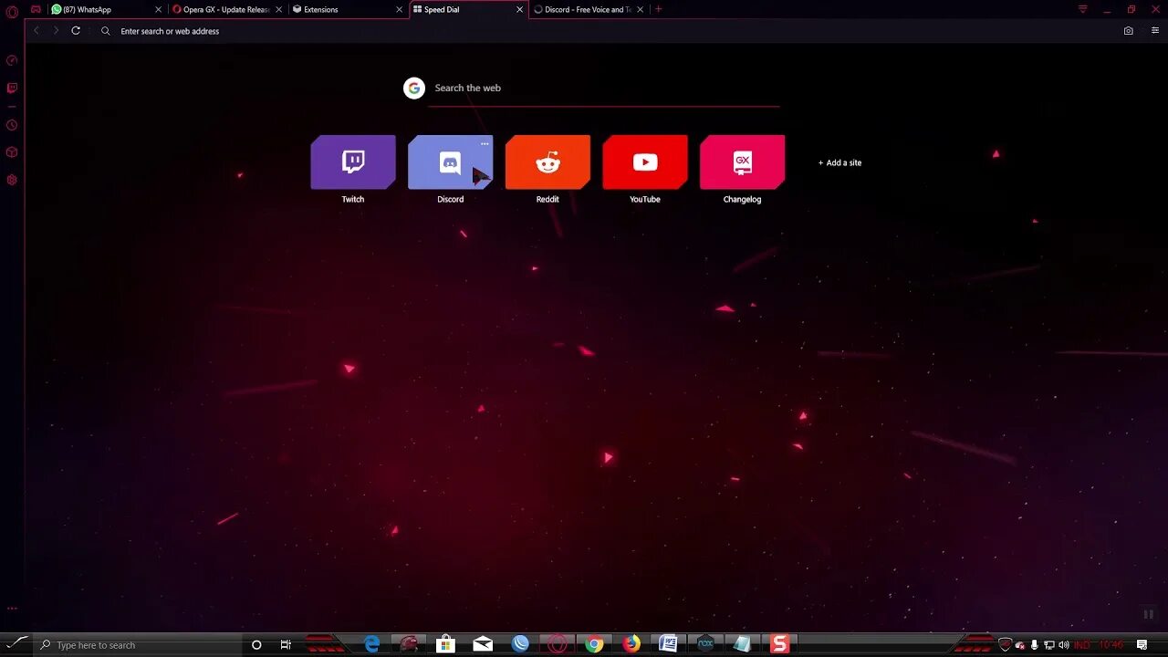
Task: Click Add a site button
Action: 839,162
